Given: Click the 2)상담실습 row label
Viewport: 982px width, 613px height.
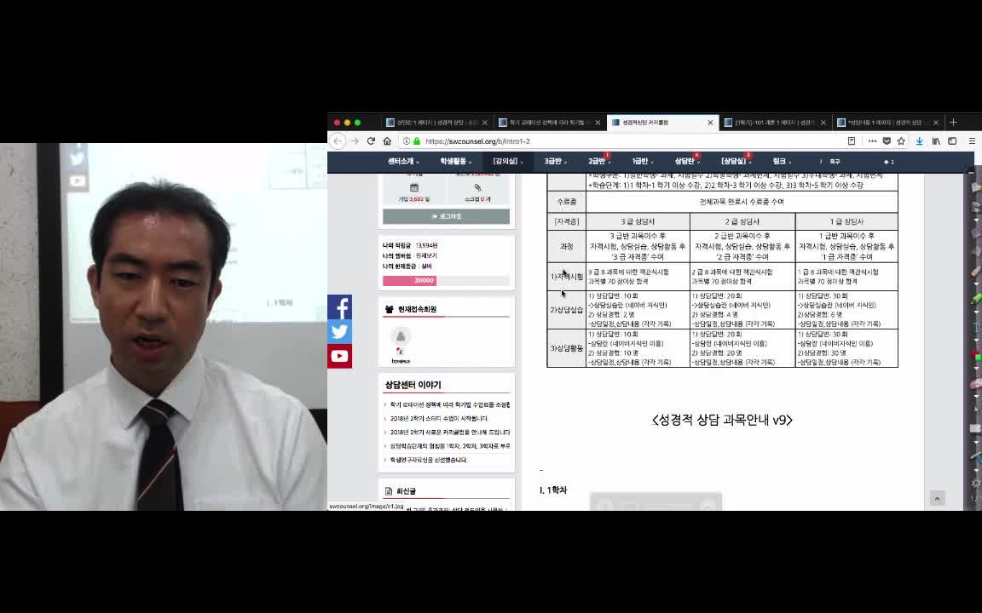Looking at the screenshot, I should (x=567, y=310).
